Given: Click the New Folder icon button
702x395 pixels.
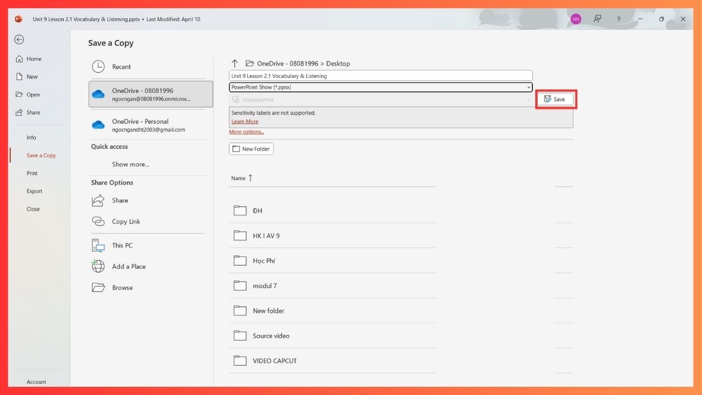Looking at the screenshot, I should 239,149.
